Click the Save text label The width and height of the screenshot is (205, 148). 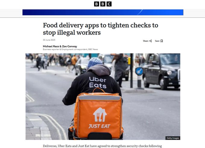157,41
